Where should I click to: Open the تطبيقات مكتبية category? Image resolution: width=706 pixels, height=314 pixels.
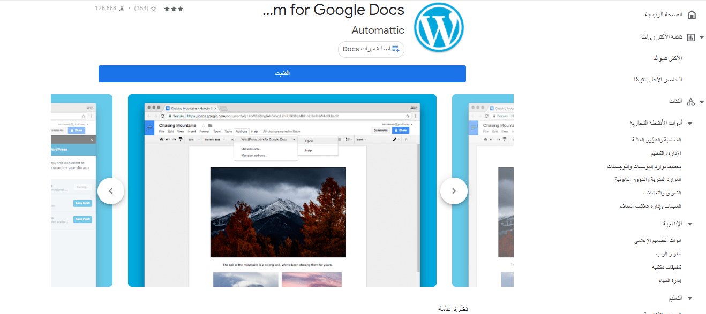(667, 267)
